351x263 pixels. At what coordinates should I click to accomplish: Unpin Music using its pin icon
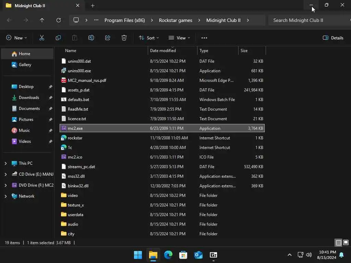(50, 130)
